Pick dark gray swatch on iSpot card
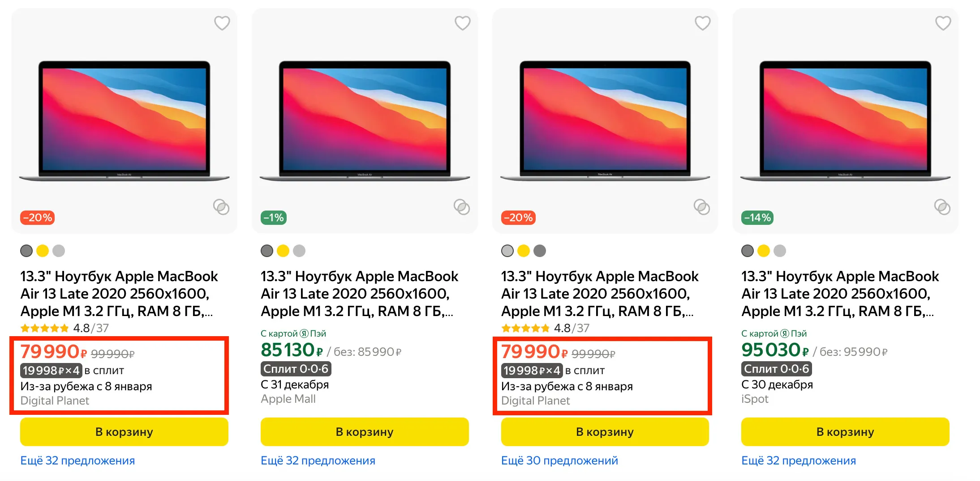Viewport: 980px width, 481px height. 748,251
